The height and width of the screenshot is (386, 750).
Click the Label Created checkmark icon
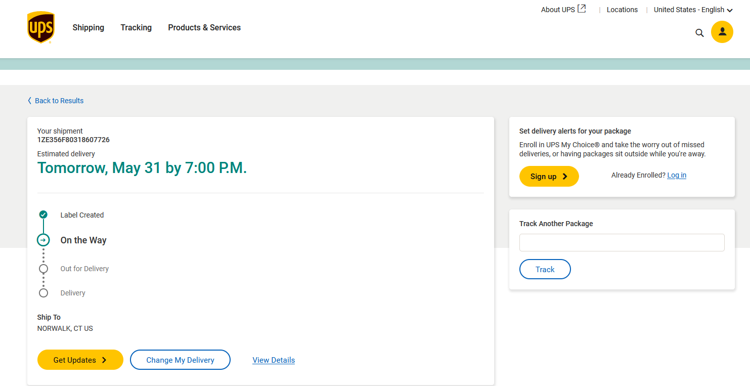point(43,215)
